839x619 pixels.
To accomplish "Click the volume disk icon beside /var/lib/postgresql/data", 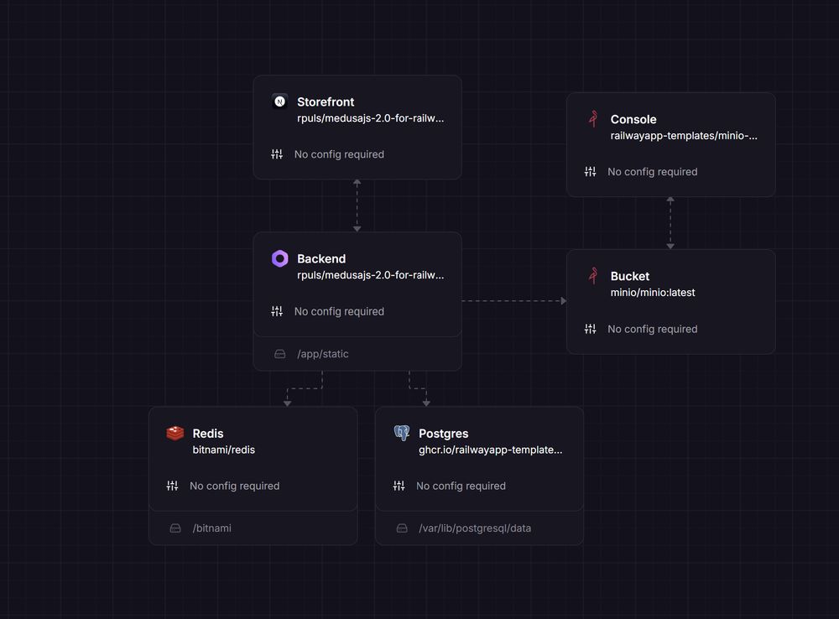I will (x=402, y=528).
